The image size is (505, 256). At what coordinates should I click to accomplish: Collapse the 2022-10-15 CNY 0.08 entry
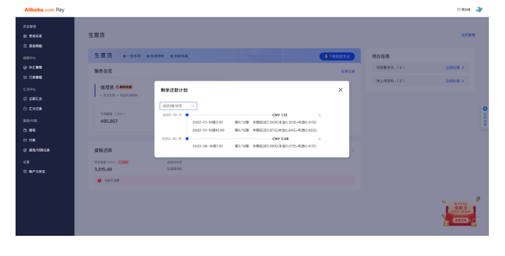coord(319,139)
